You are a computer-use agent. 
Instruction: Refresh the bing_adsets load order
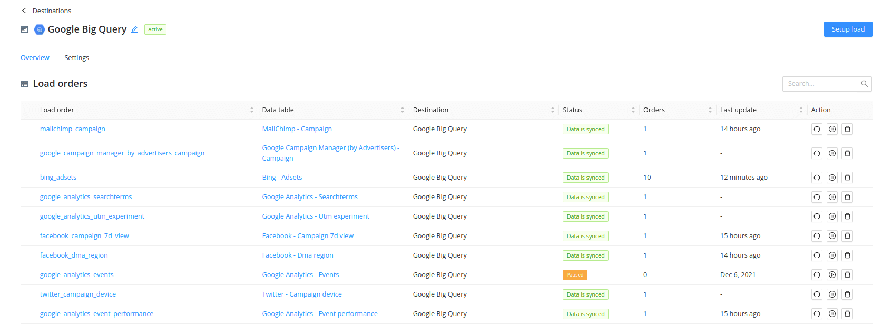coord(817,178)
